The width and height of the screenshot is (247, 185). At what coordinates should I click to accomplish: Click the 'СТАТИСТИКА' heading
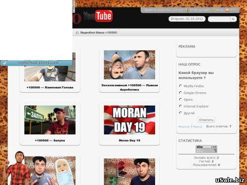pos(190,141)
